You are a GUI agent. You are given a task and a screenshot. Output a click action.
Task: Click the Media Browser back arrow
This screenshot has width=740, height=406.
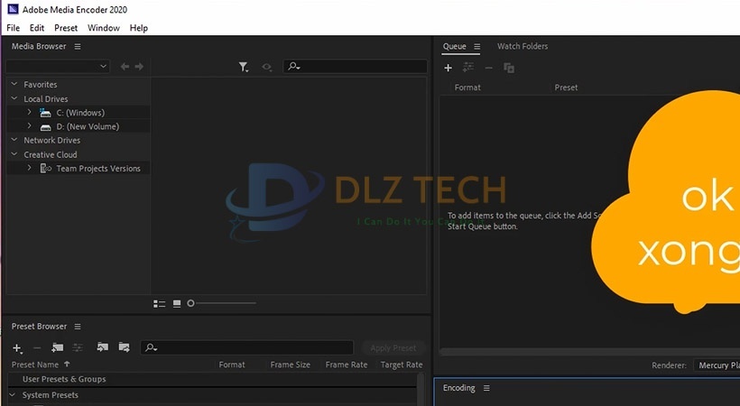125,67
